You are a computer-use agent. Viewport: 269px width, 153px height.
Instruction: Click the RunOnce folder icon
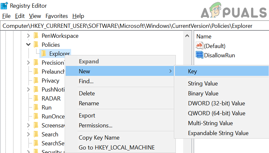click(x=36, y=116)
